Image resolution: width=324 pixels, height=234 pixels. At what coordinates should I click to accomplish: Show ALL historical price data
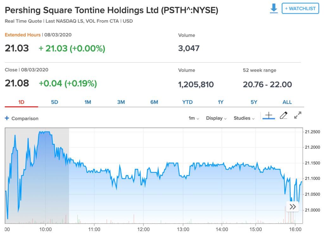click(x=287, y=102)
